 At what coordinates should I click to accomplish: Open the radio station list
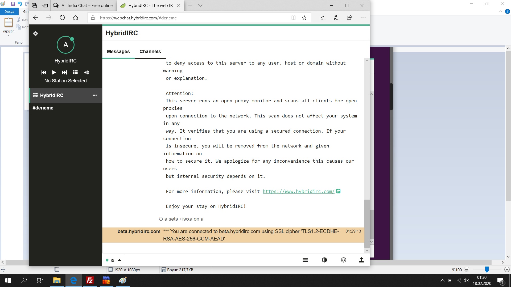pos(75,72)
